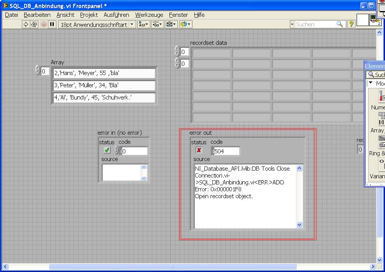Click the vertical scrollbar down arrow
385x272 pixels.
pos(380,260)
